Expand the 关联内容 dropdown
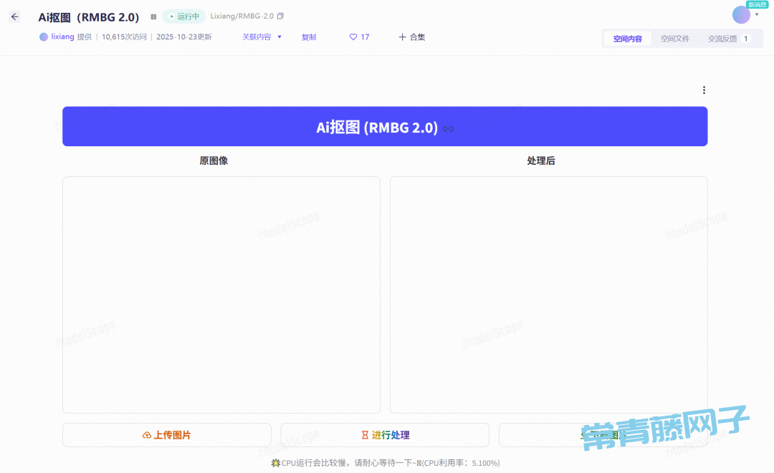Image resolution: width=774 pixels, height=473 pixels. pyautogui.click(x=262, y=37)
